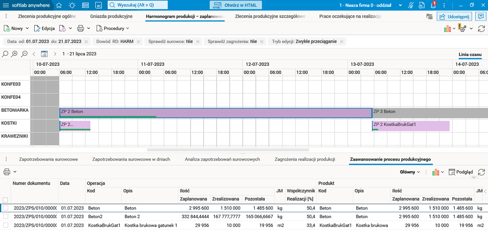Screen dimensions: 488x234
Task: Open the top chart analysis icon
Action: [447, 29]
